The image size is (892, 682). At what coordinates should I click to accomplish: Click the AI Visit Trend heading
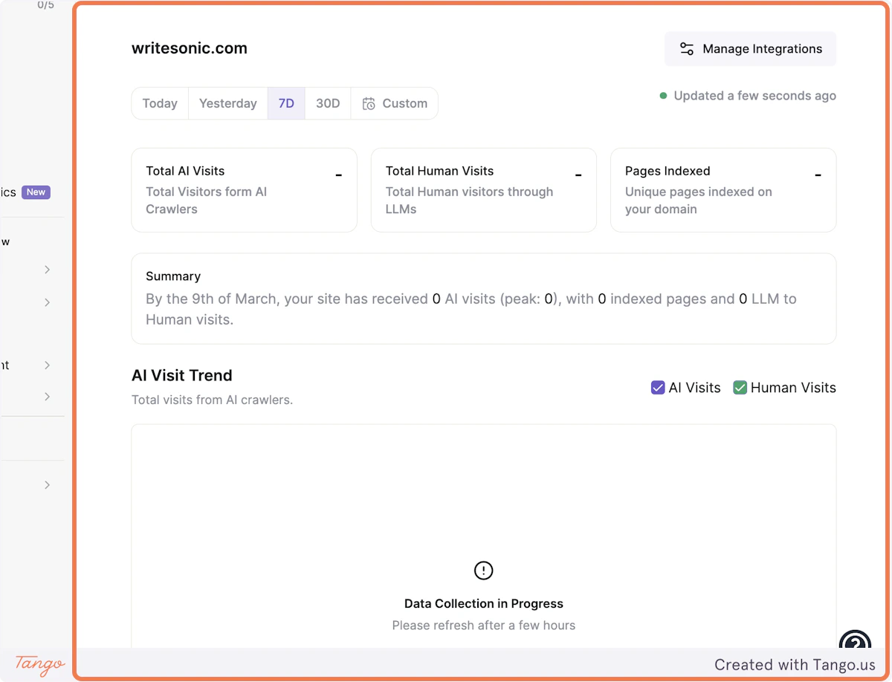[x=182, y=375]
